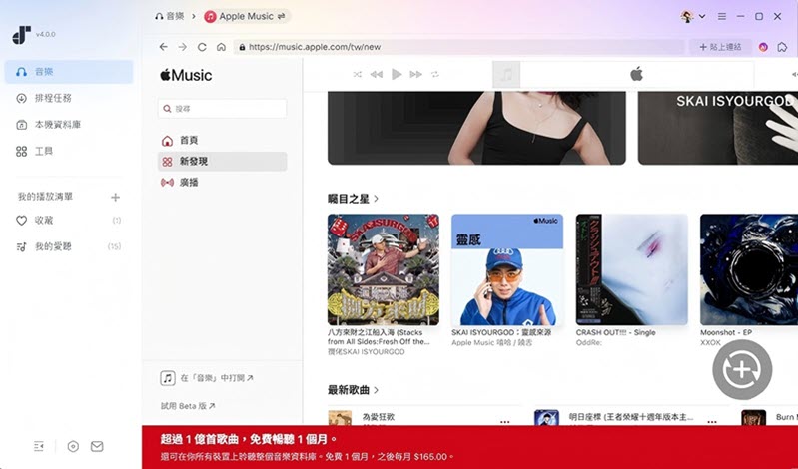
Task: Open the 音樂 section in left sidebar
Action: [69, 72]
